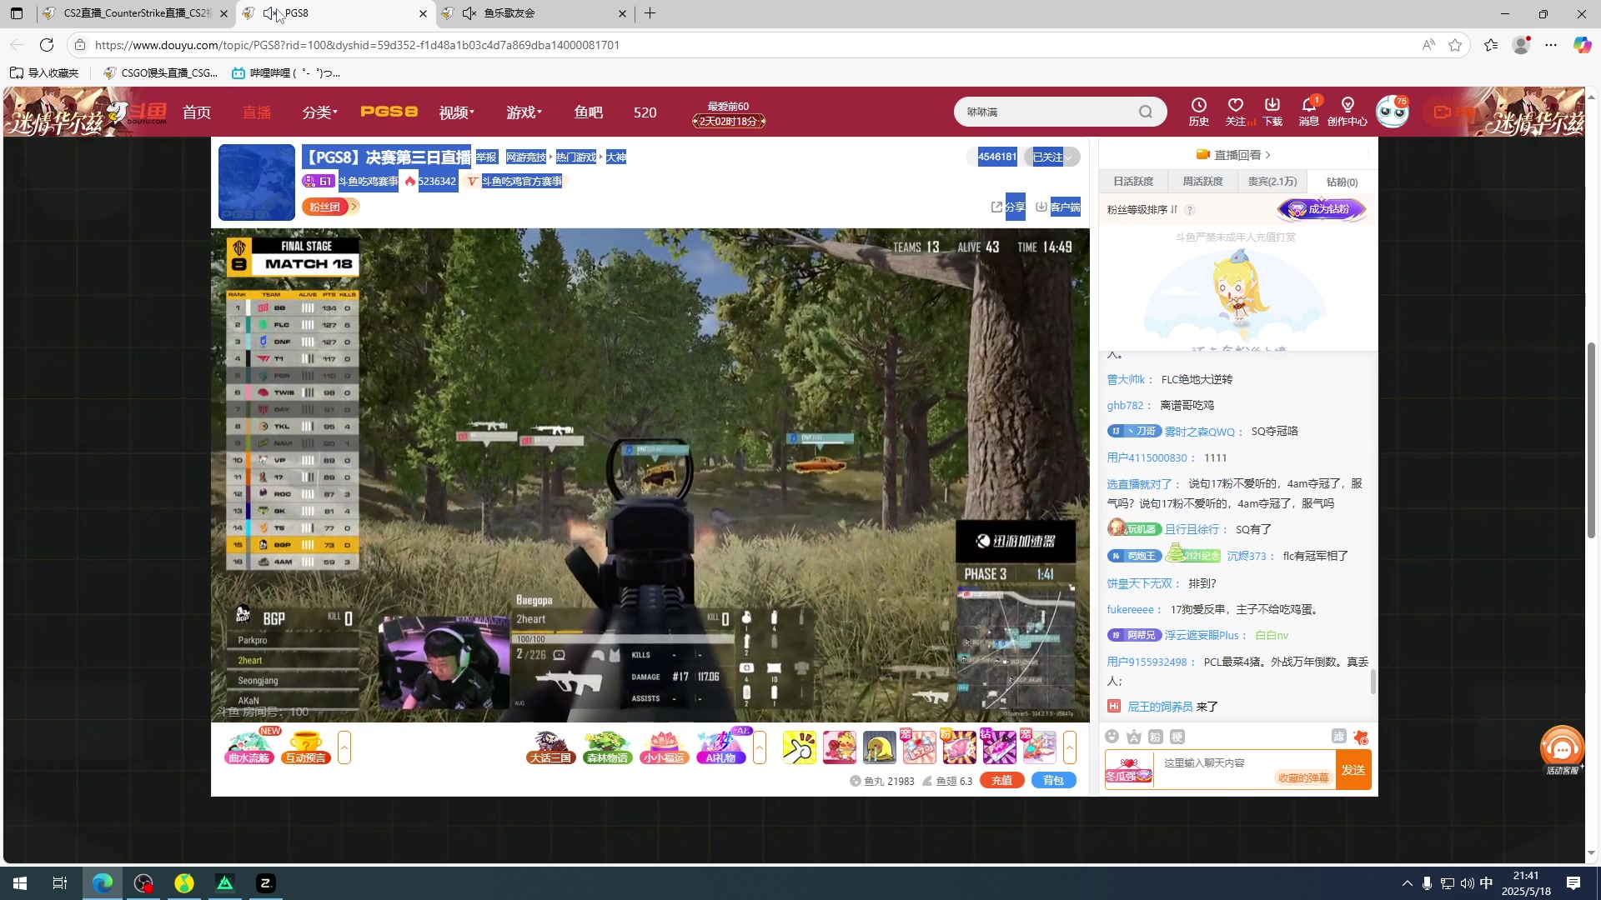1601x900 pixels.
Task: Open the 大话三国 game icon
Action: [x=551, y=747]
